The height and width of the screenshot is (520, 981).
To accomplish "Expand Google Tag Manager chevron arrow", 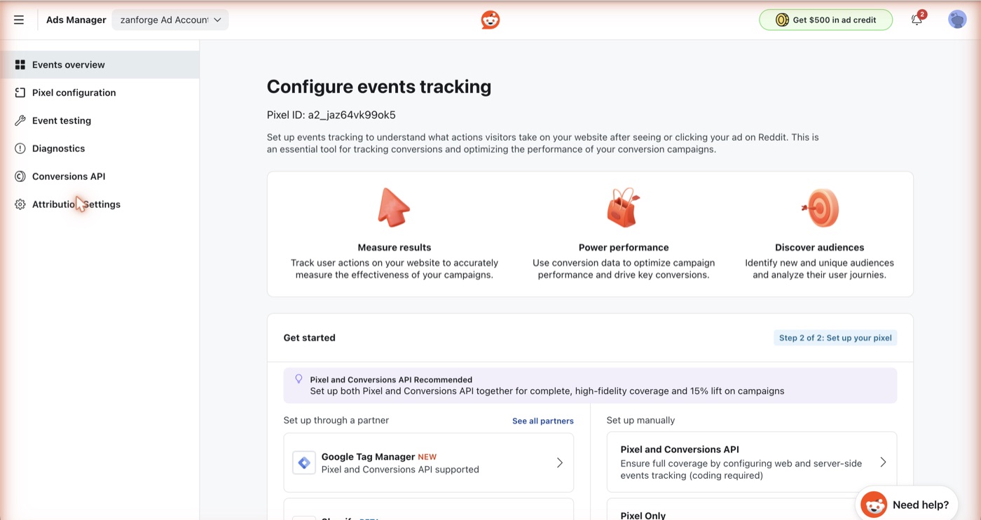I will [x=559, y=463].
